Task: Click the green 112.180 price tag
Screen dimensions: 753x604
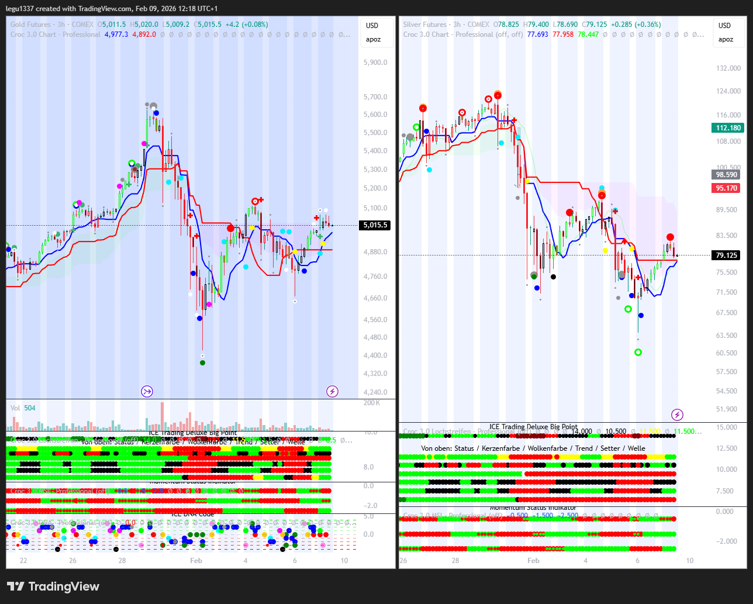Action: [x=728, y=128]
